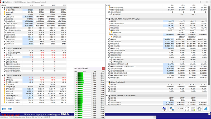Click the 77.961 Wh remaining capacity value
The width and height of the screenshot is (211, 119).
(x=170, y=87)
